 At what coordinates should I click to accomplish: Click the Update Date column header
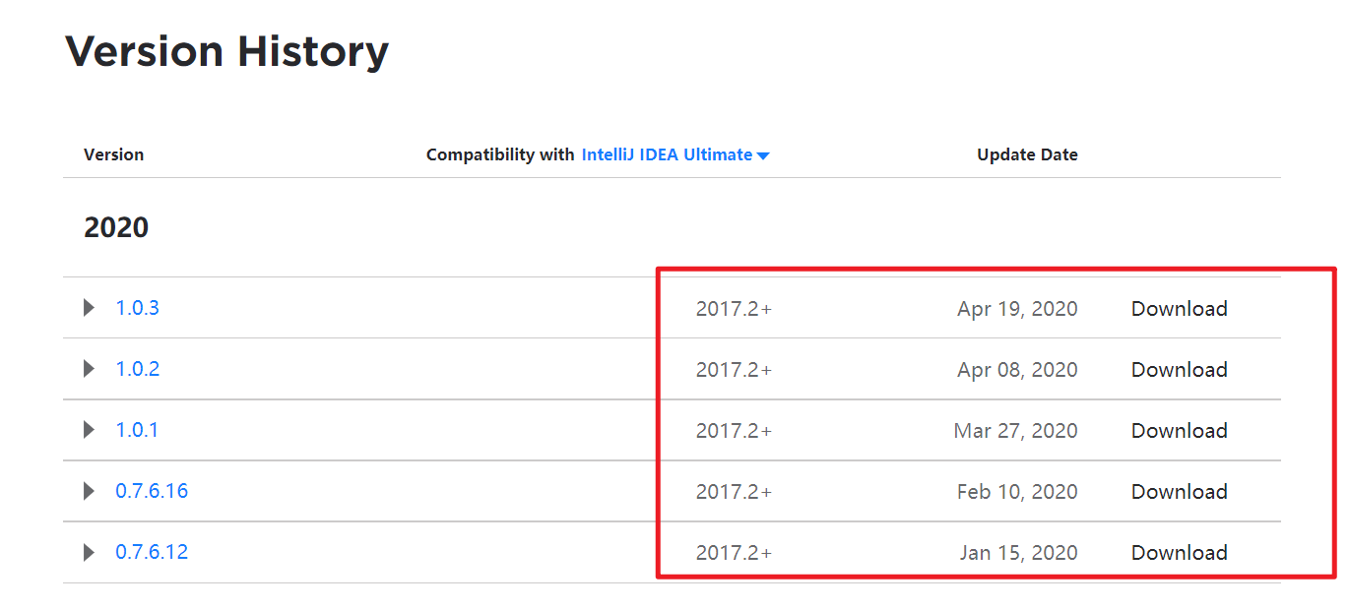pyautogui.click(x=1027, y=154)
